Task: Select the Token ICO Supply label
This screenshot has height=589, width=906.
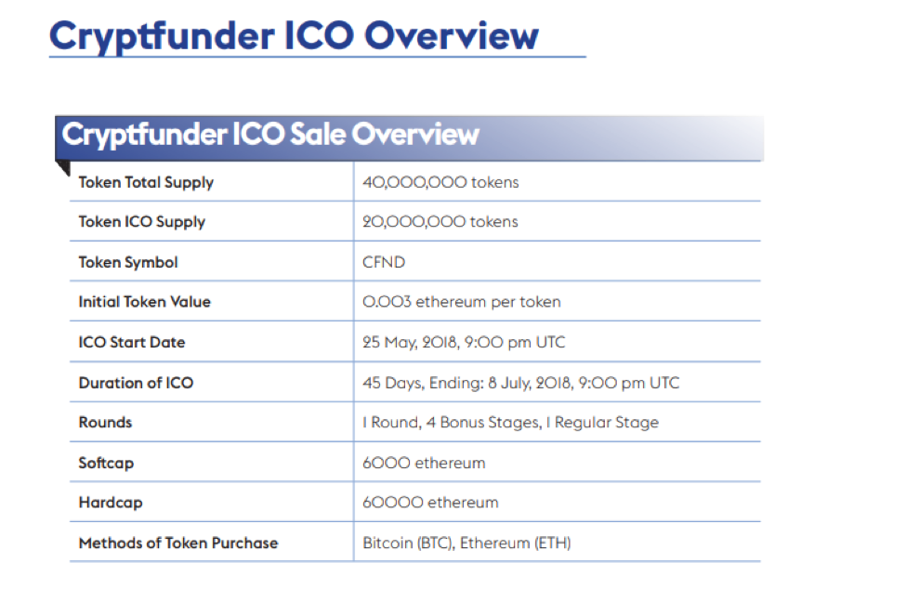Action: click(142, 222)
